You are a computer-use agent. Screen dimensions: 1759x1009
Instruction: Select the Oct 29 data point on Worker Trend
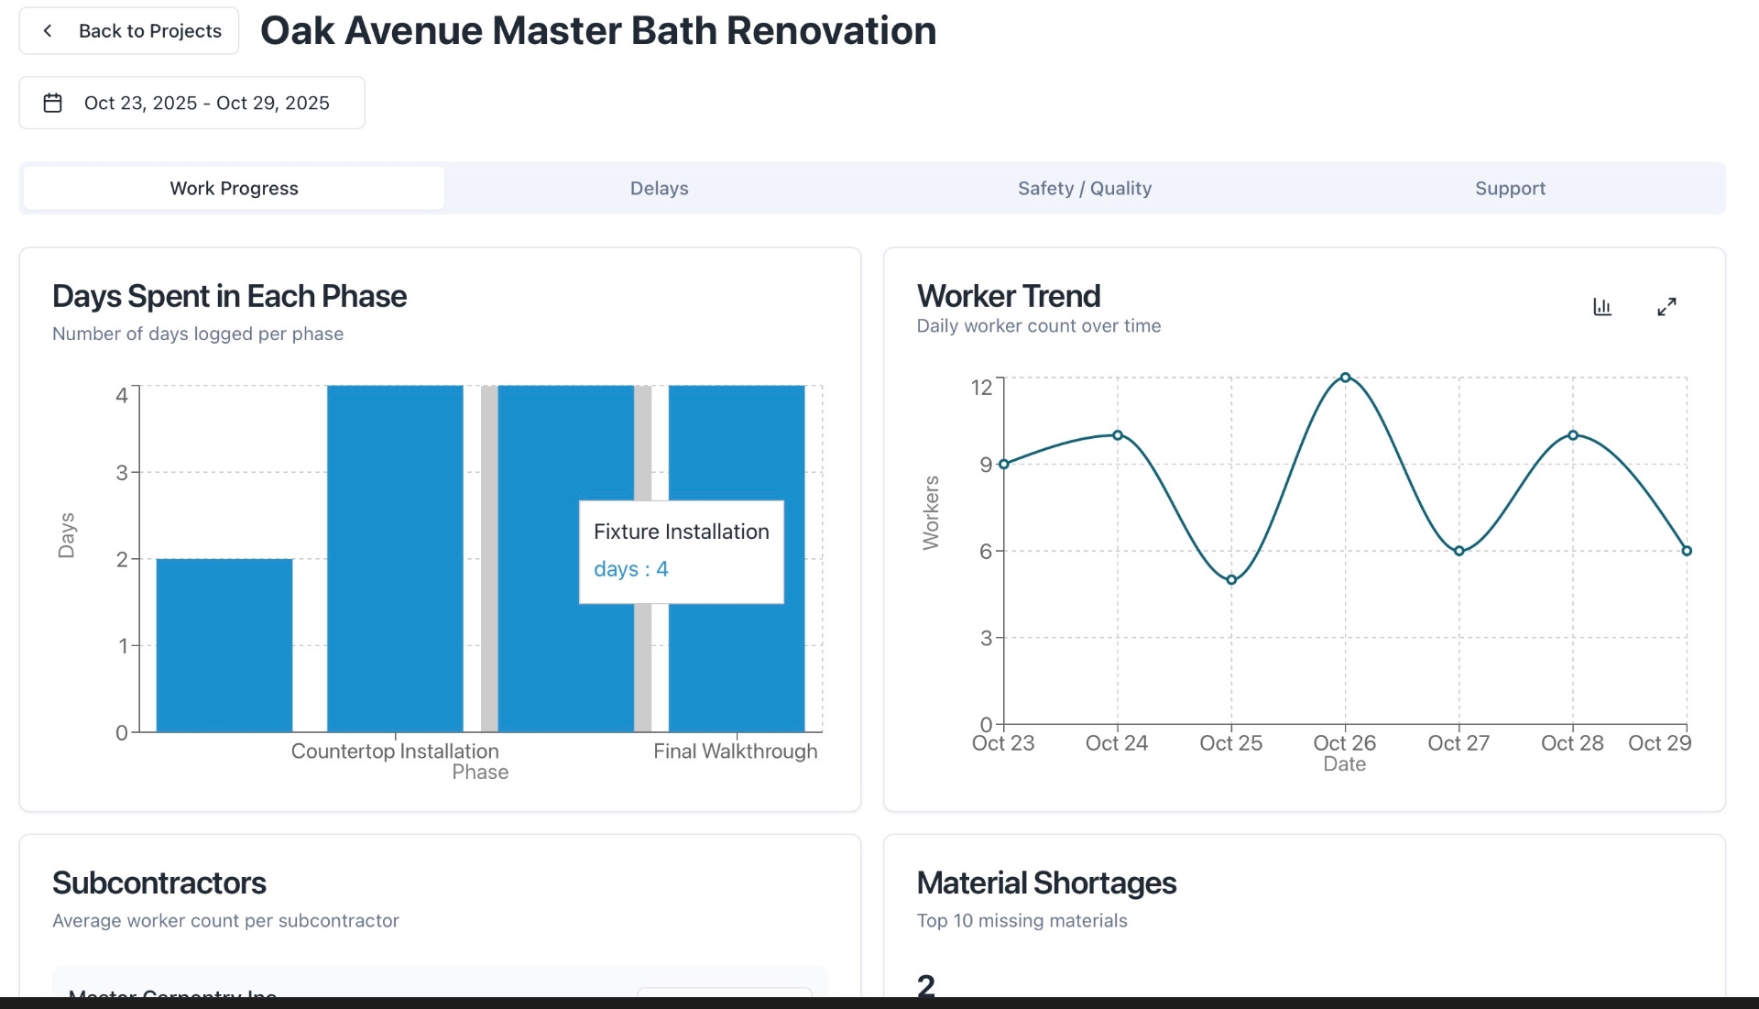1687,551
